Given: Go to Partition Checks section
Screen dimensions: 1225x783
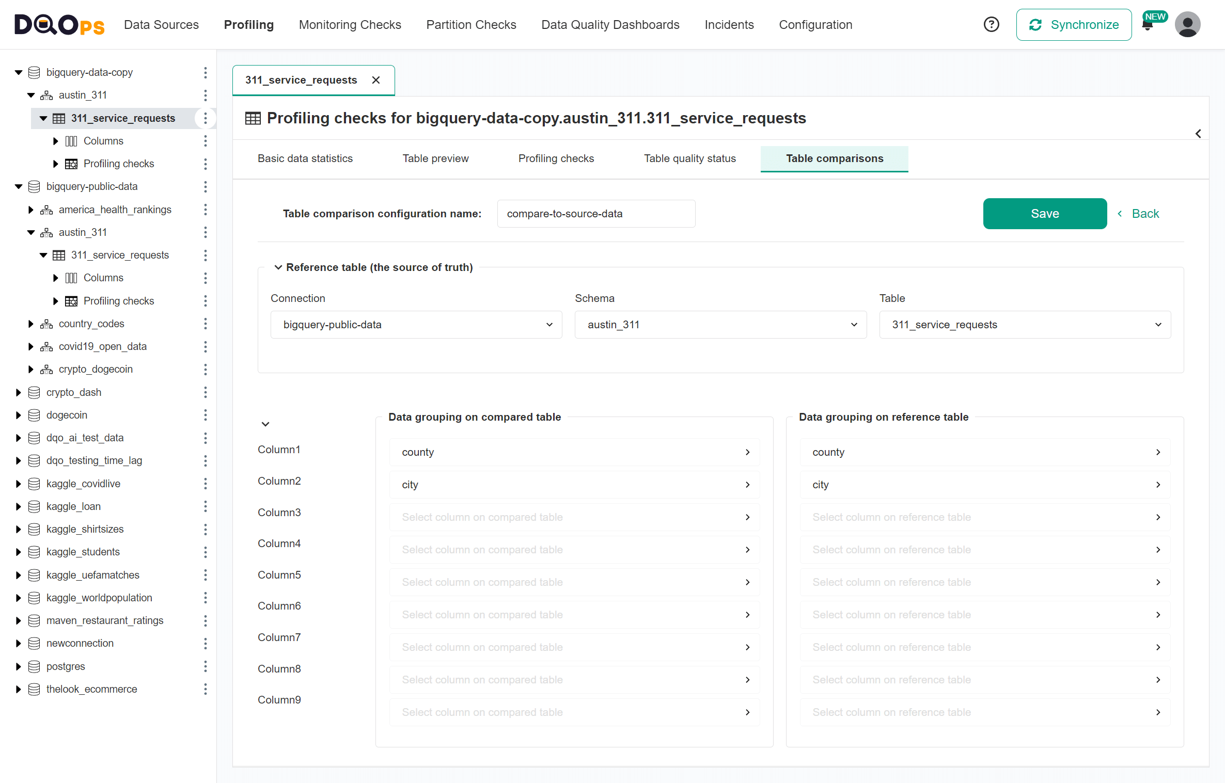Looking at the screenshot, I should pyautogui.click(x=471, y=25).
